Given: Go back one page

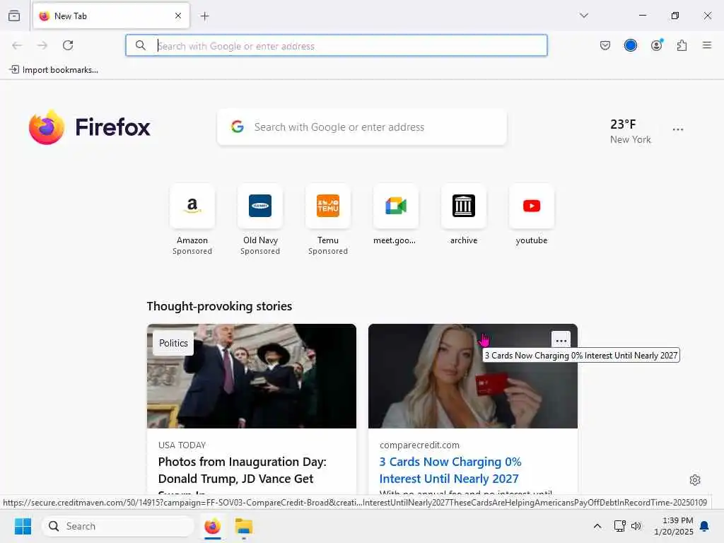Looking at the screenshot, I should (17, 45).
